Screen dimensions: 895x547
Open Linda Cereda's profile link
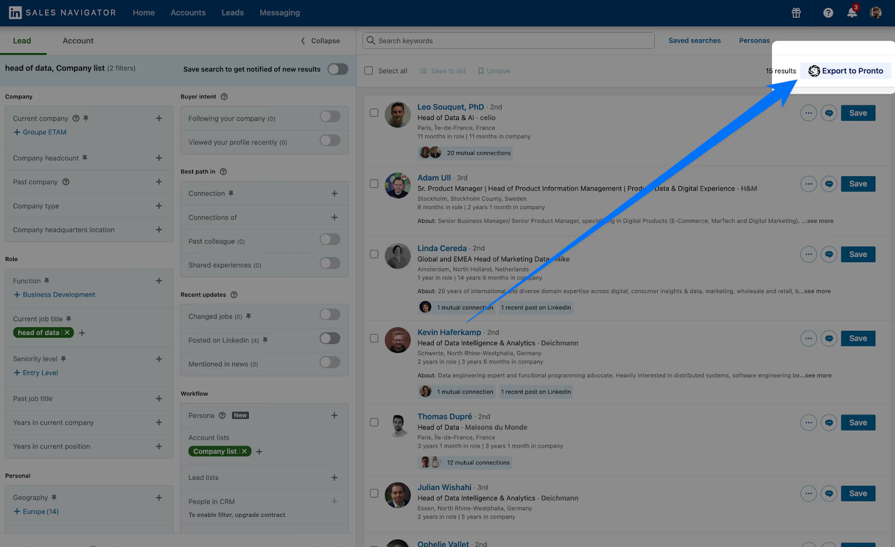tap(442, 248)
